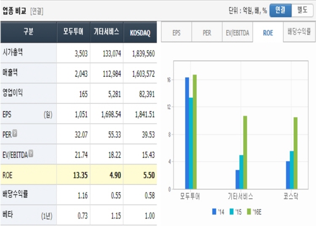
Task: Click the market cap value 3,503
Action: pyautogui.click(x=81, y=54)
